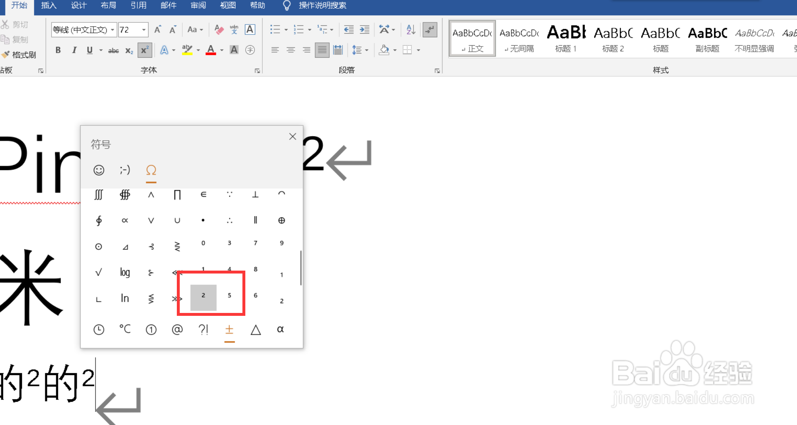Screen dimensions: 797x425
Task: Select °C units category
Action: click(x=125, y=330)
